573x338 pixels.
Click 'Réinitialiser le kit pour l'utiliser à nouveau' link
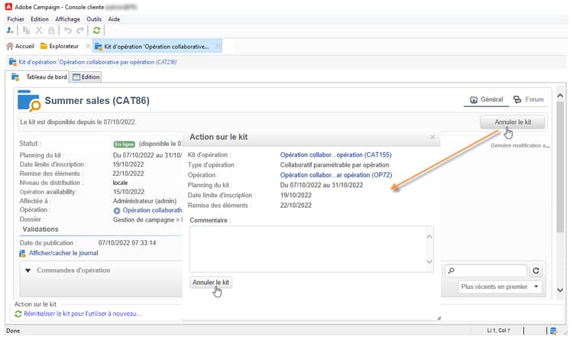pos(83,314)
